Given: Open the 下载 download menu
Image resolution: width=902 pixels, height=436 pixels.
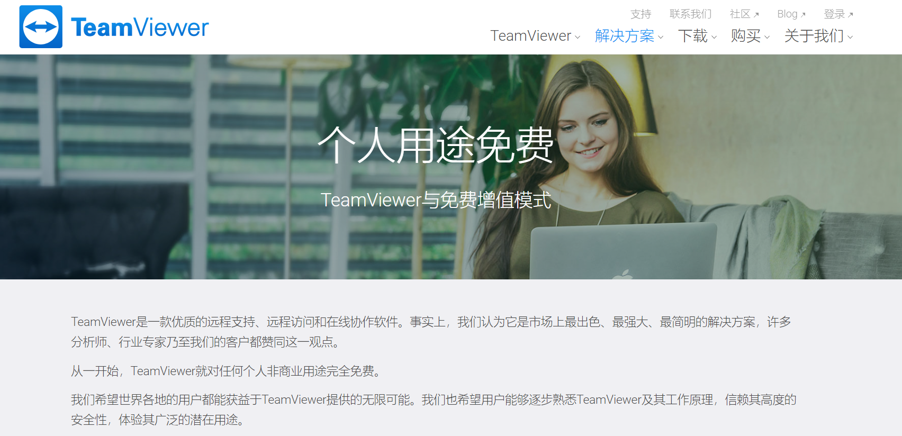Looking at the screenshot, I should [x=697, y=36].
